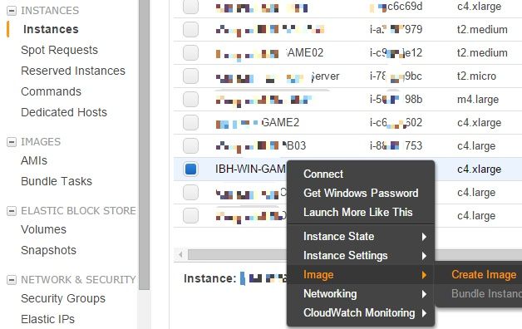
Task: Check the box for instance ending 979
Action: (x=190, y=29)
